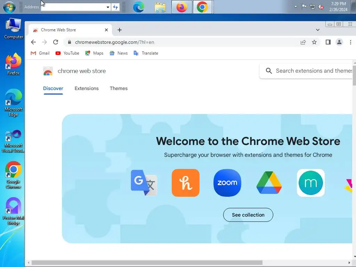Switch to the Themes tab
The height and width of the screenshot is (267, 356).
(119, 88)
